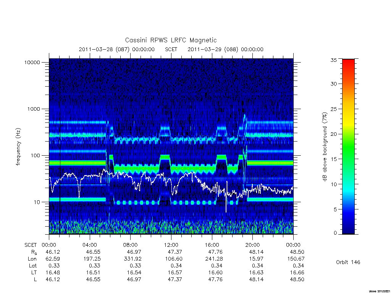This screenshot has height=293, width=391.
Task: Click the "10" frequency axis tick label
Action: click(x=37, y=202)
